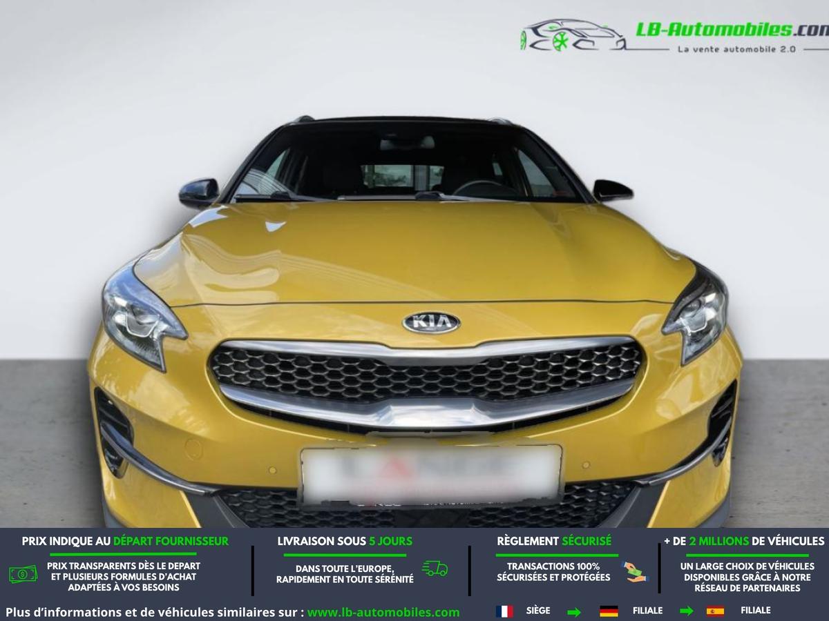The width and height of the screenshot is (829, 621).
Task: Click the KIA badge on the hood
Action: pyautogui.click(x=431, y=322)
